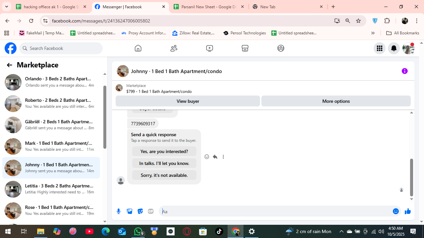Open the Facebook logo home link

11,48
